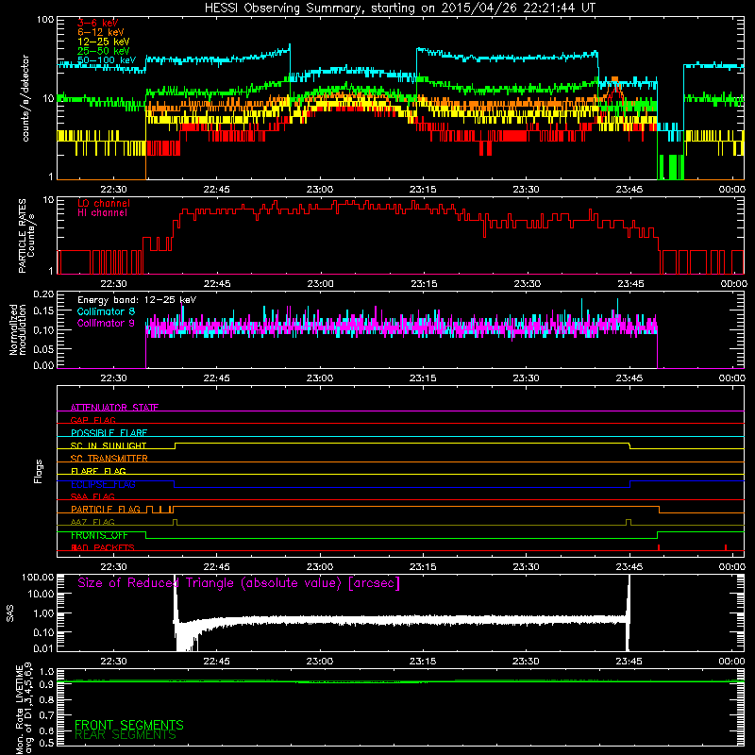755x755 pixels.
Task: Click the FRONT SEGMENTS legend entry
Action: (x=129, y=725)
